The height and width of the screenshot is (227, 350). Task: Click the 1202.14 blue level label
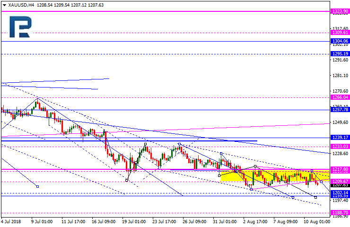click(x=340, y=192)
